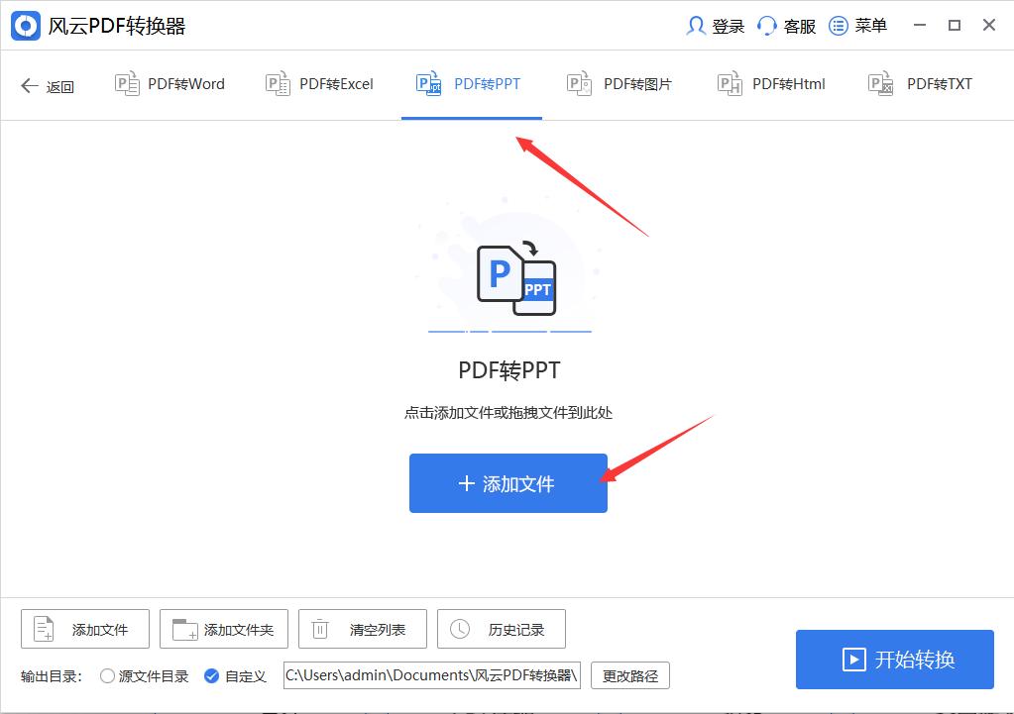1014x714 pixels.
Task: Switch to the PDF转Excel tab
Action: point(319,83)
